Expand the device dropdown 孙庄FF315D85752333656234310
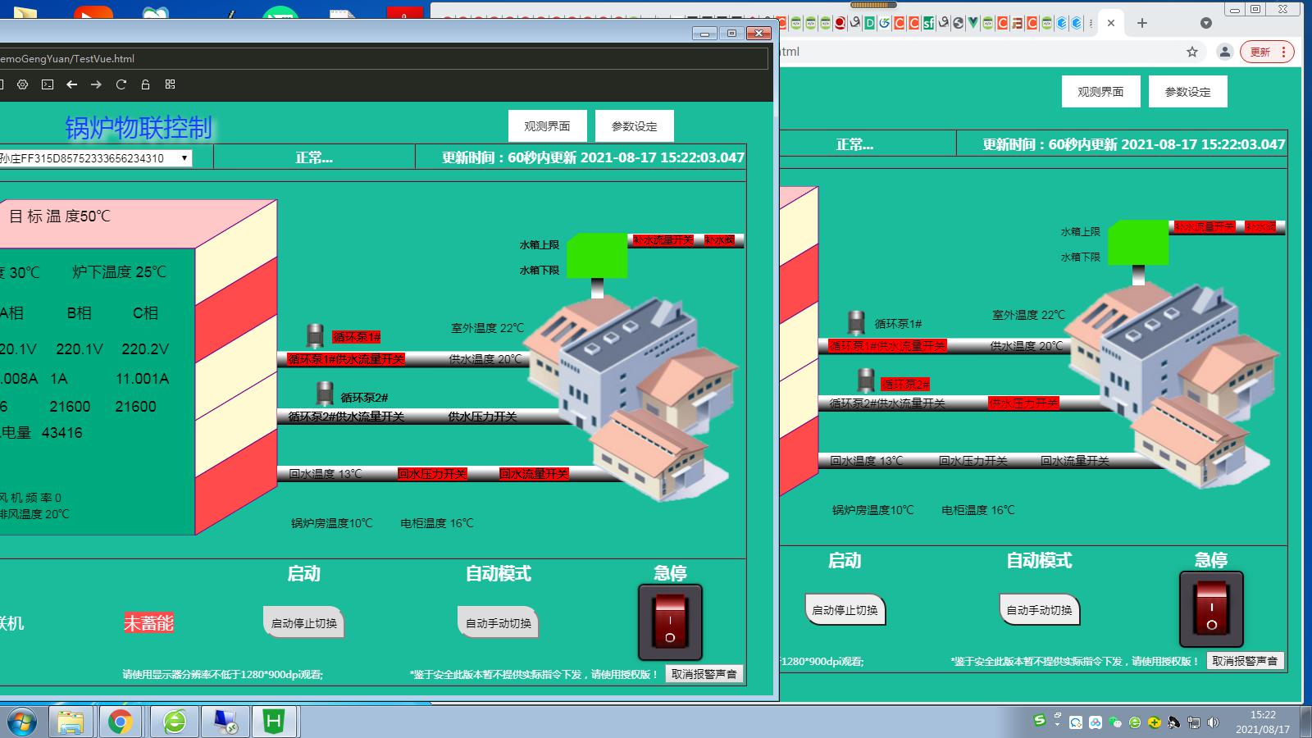1312x738 pixels. point(184,157)
